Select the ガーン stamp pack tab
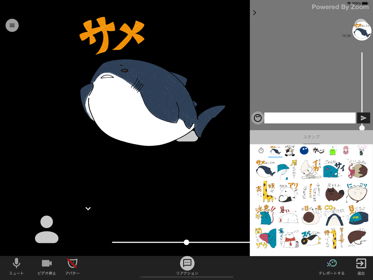Image resolution: width=373 pixels, height=280 pixels. (x=318, y=151)
